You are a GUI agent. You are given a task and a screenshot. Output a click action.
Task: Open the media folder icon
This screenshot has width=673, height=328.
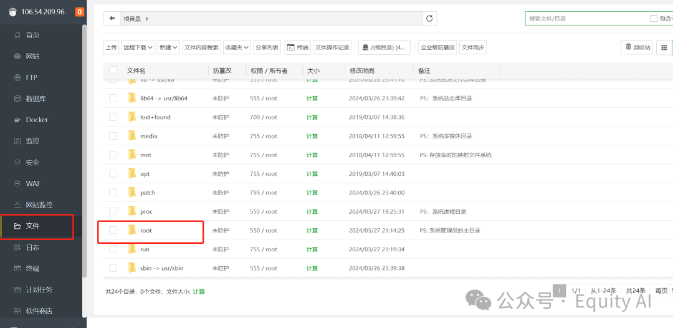coord(131,136)
